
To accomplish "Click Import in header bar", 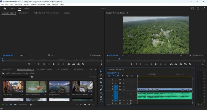I will (x=12, y=9).
